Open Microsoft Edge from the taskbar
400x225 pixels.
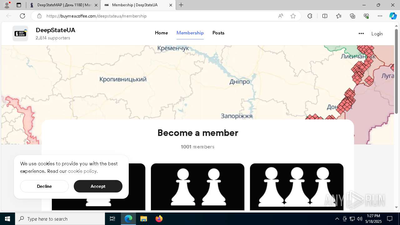tap(128, 219)
